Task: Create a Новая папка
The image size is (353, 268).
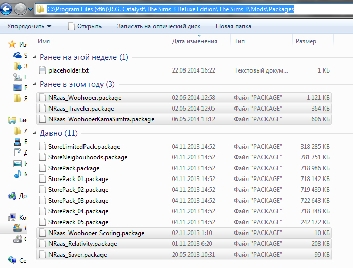Action: [233, 26]
